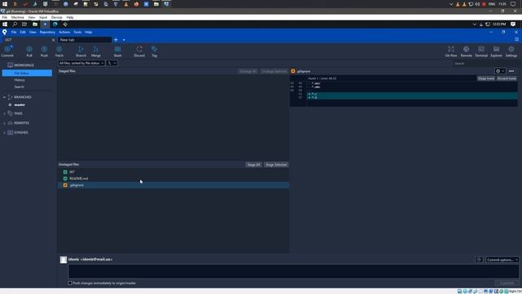Click the author avatar icon

click(x=64, y=260)
